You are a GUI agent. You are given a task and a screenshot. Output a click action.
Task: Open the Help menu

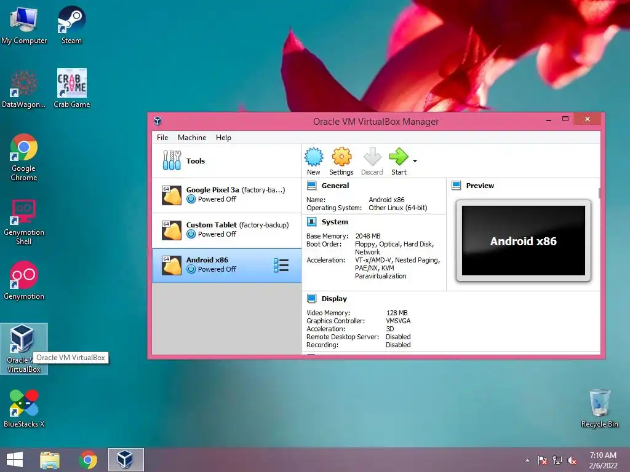pyautogui.click(x=223, y=137)
